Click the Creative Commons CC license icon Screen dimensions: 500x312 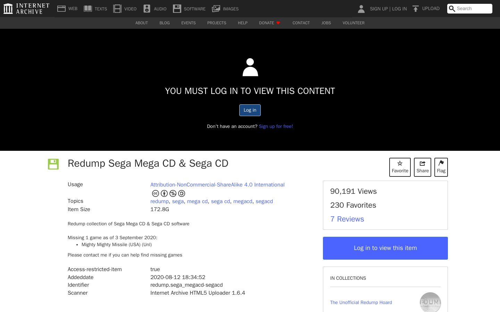[156, 193]
